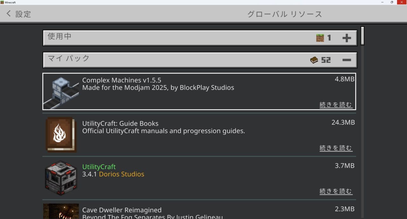Viewport: 407px width, 219px height.
Task: Click the UtilityCraft machine block icon
Action: (61, 178)
